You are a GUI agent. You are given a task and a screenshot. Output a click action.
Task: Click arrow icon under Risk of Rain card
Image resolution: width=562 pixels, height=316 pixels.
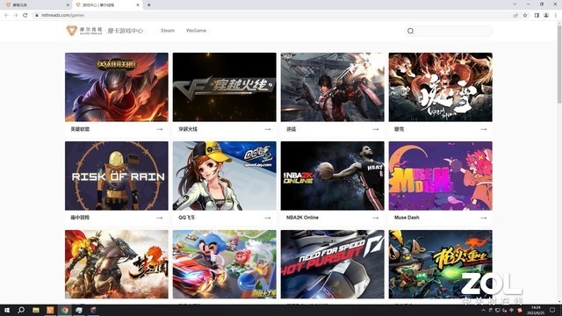pyautogui.click(x=160, y=218)
